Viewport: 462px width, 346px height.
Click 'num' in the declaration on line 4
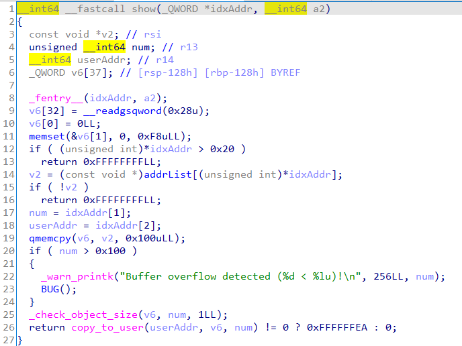pyautogui.click(x=140, y=47)
